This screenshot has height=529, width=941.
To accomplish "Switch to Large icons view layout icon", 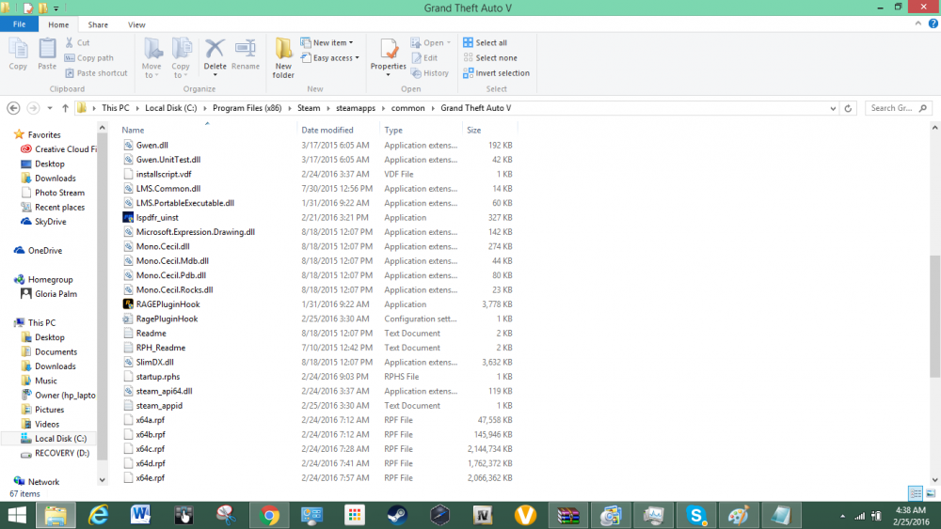I will (x=931, y=493).
